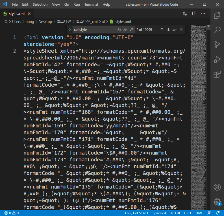Screen dimensions: 224x216
Task: Click the feedback icon in status bar
Action: tap(209, 213)
